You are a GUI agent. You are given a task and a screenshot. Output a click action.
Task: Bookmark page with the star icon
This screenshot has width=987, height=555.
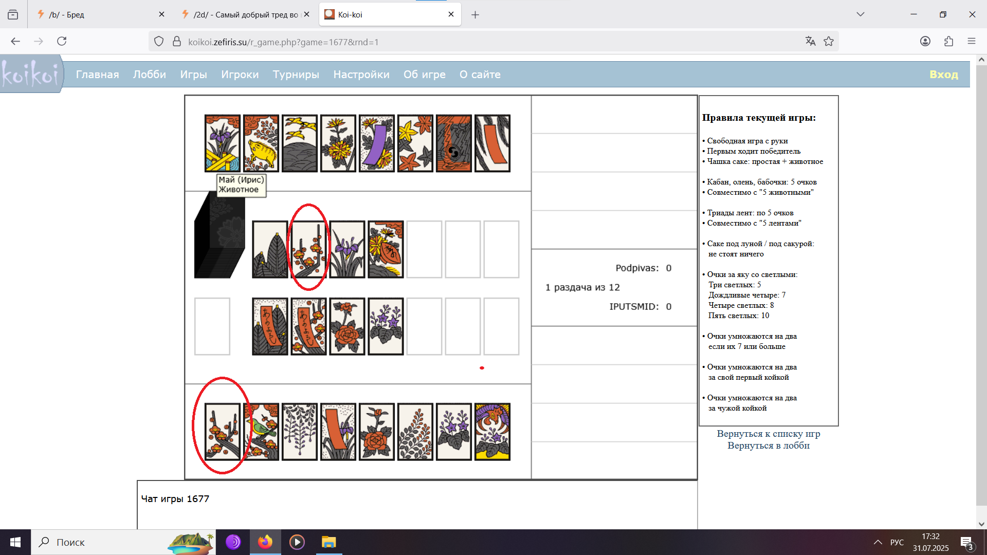tap(829, 42)
